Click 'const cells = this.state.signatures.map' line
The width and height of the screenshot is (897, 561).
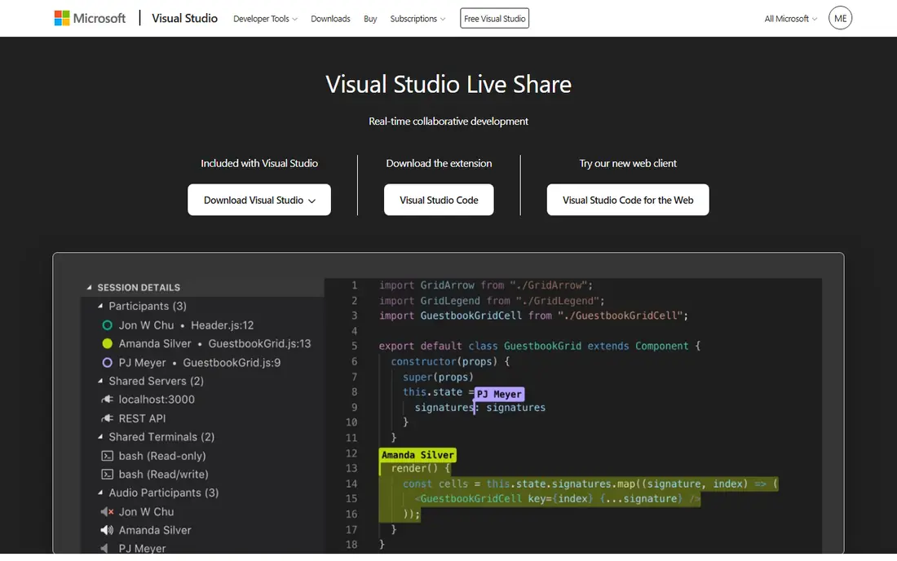590,484
